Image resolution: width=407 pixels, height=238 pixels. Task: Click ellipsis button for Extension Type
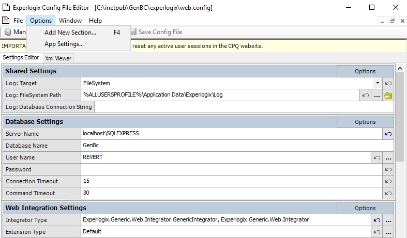coord(388,232)
